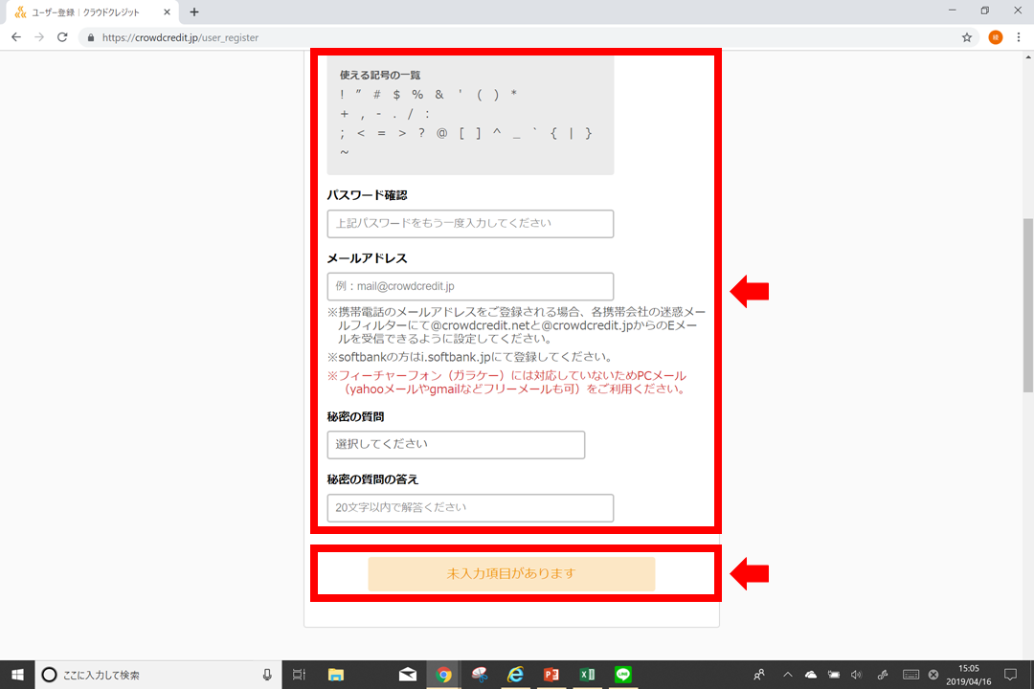The image size is (1034, 689).
Task: Click the pen/link tray icon
Action: coord(883,675)
